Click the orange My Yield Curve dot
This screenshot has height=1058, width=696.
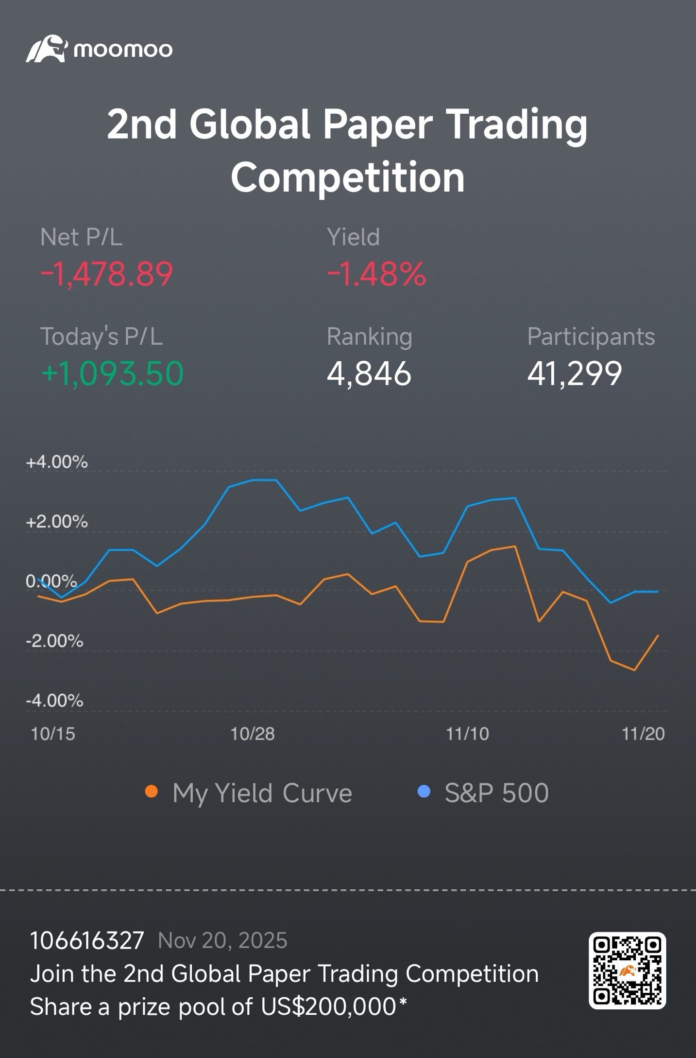pyautogui.click(x=152, y=792)
